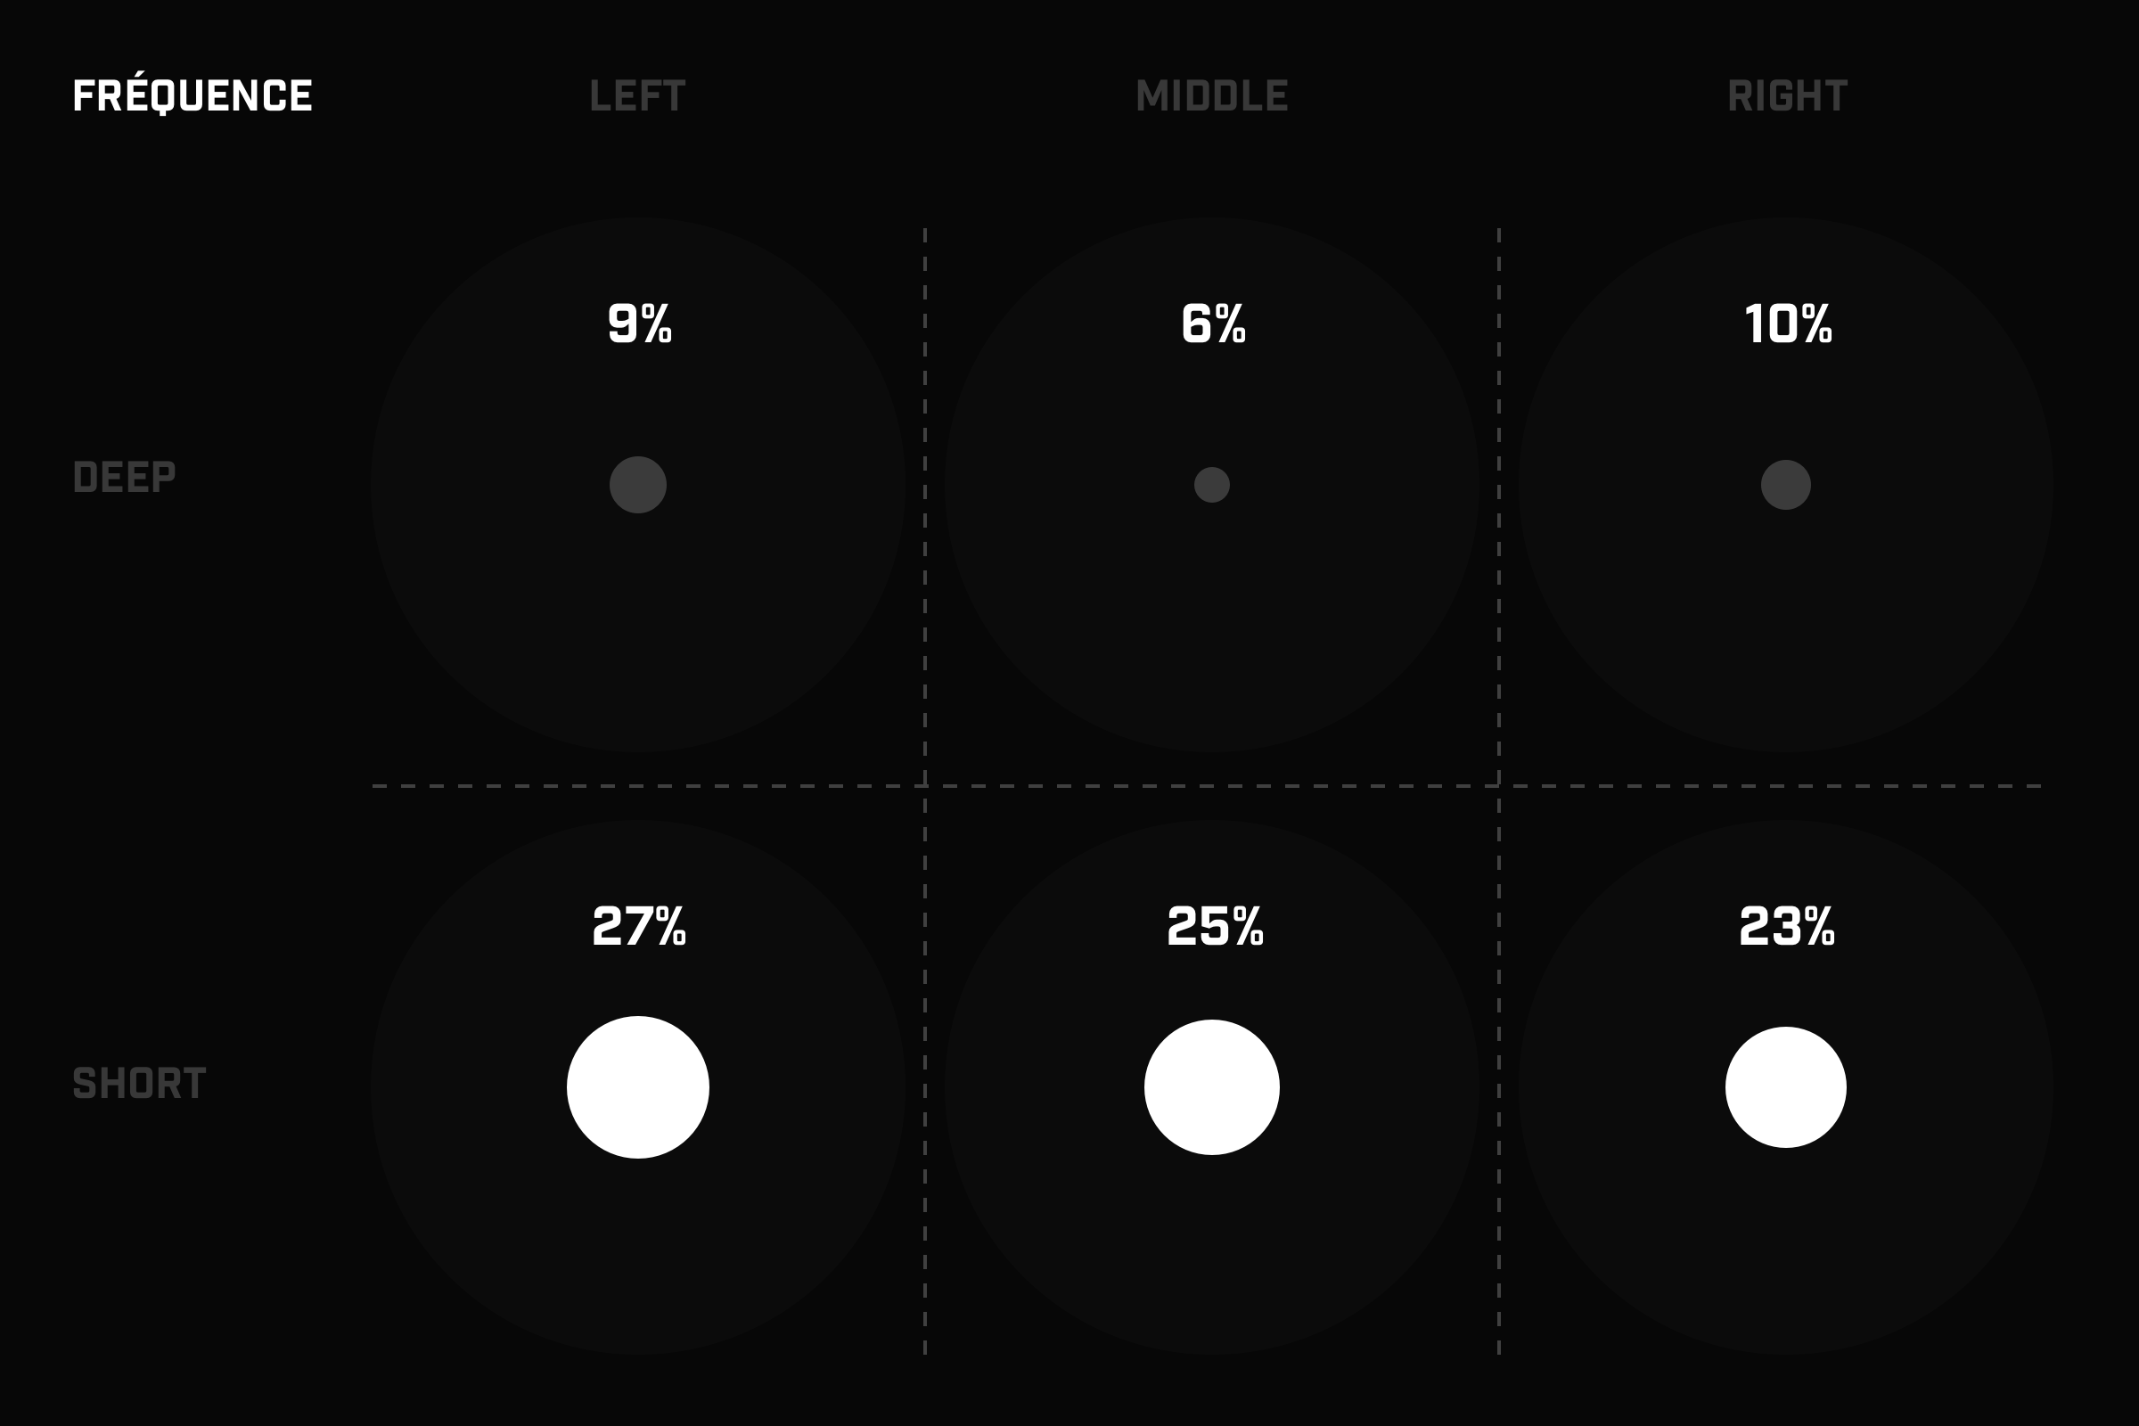Click the 23% value
This screenshot has height=1426, width=2139.
[1787, 927]
